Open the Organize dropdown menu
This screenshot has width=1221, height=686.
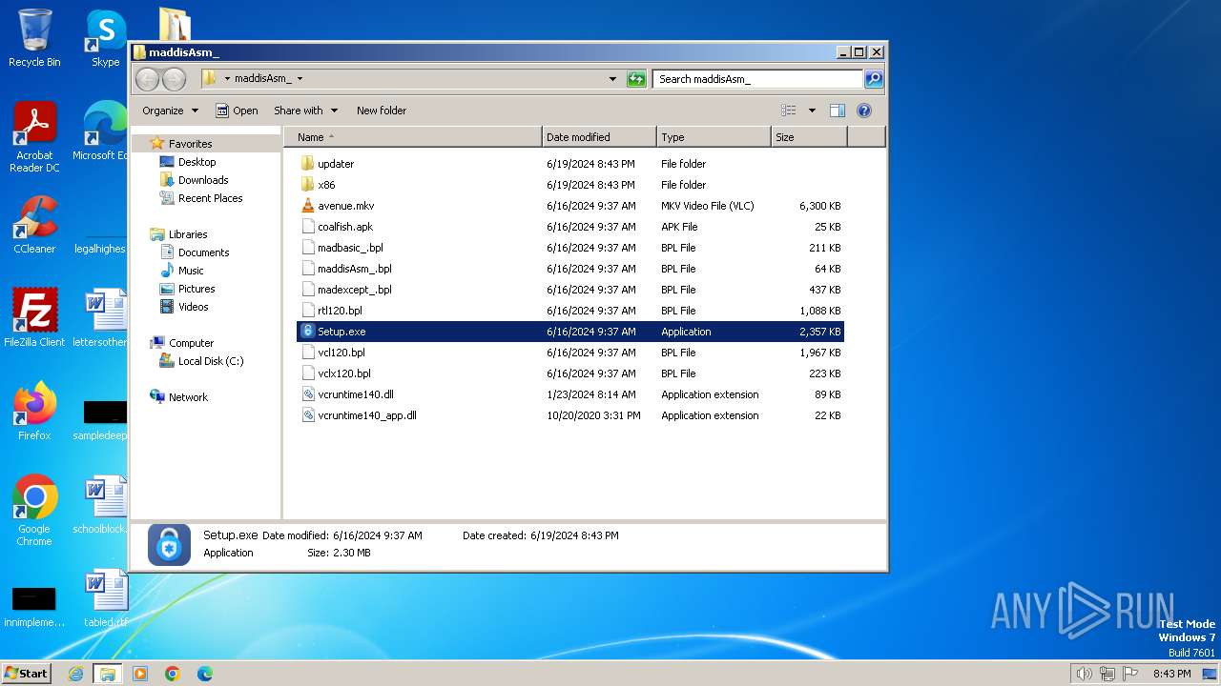coord(170,111)
